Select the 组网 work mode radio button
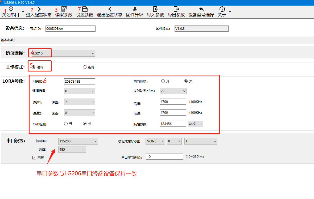This screenshot has width=314, height=199. [85, 67]
